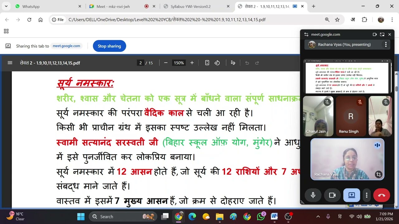Open the PDF sidebar menu (hamburger icon)

click(10, 63)
